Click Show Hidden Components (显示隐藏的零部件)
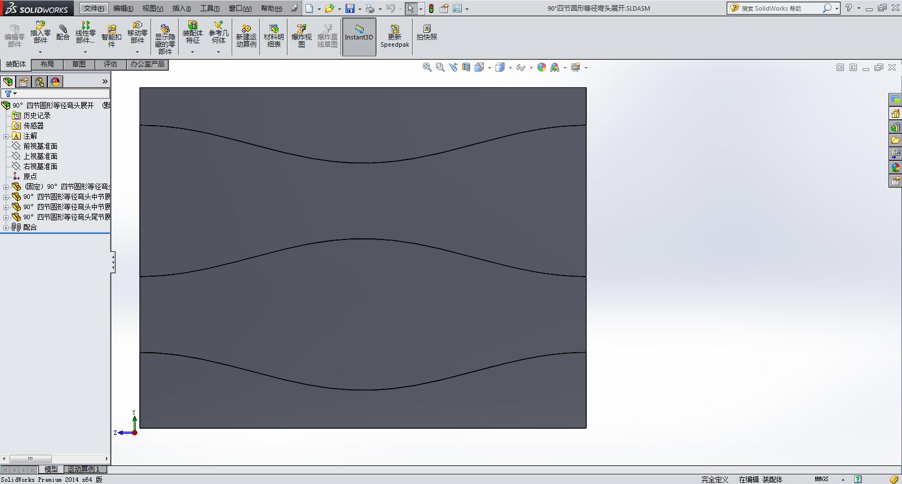The image size is (902, 484). point(165,38)
